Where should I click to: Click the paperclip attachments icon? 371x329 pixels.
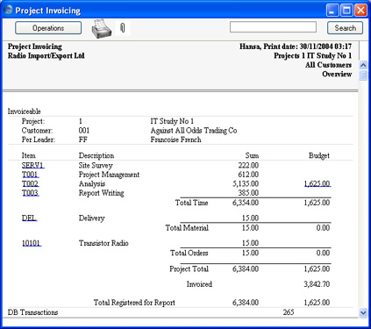click(x=123, y=28)
